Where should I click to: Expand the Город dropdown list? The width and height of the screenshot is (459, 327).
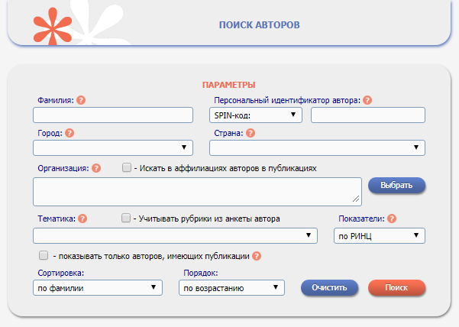point(113,147)
